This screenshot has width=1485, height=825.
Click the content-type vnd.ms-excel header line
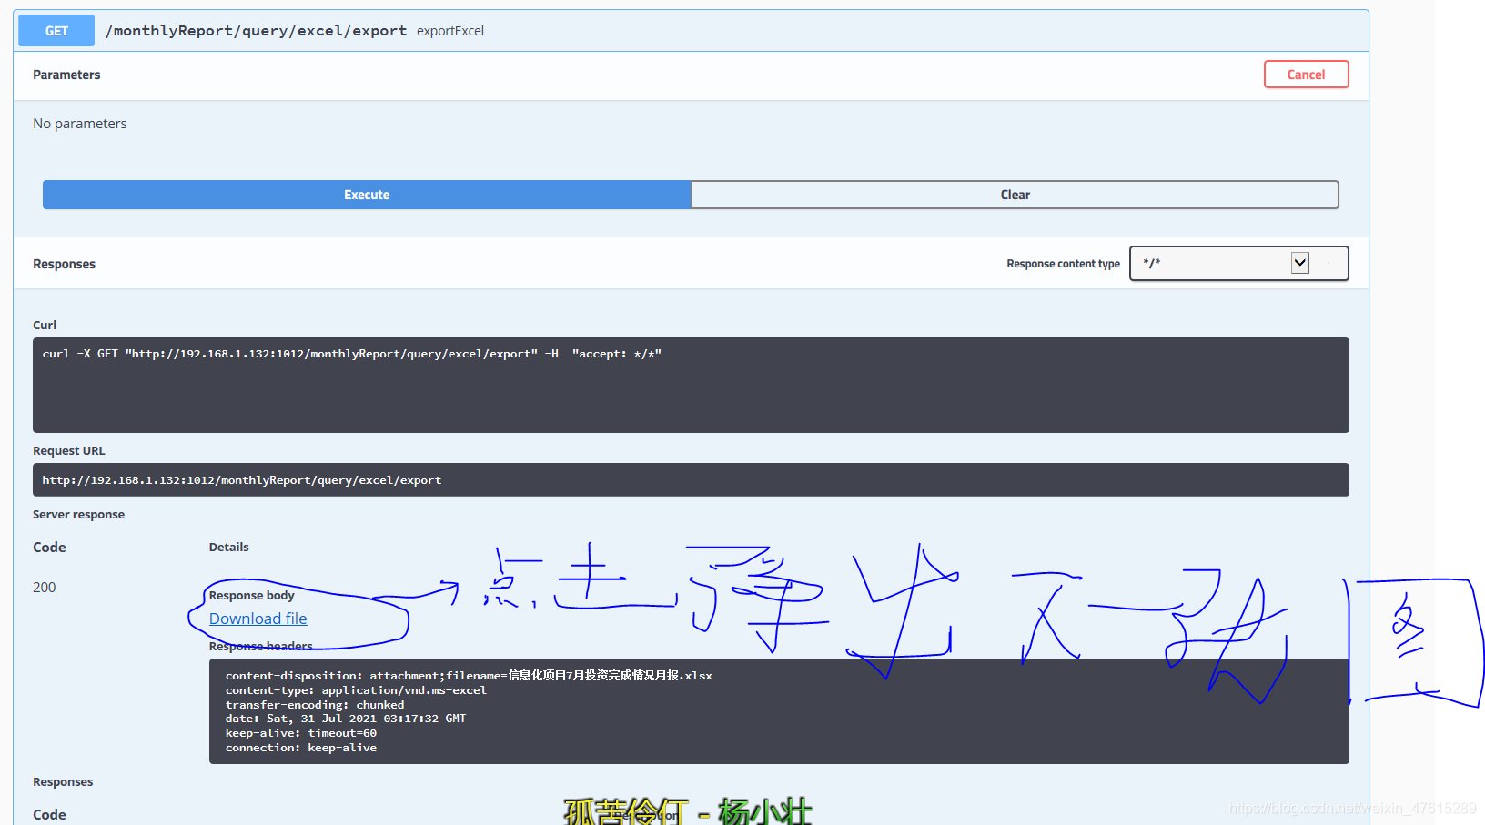pyautogui.click(x=356, y=690)
